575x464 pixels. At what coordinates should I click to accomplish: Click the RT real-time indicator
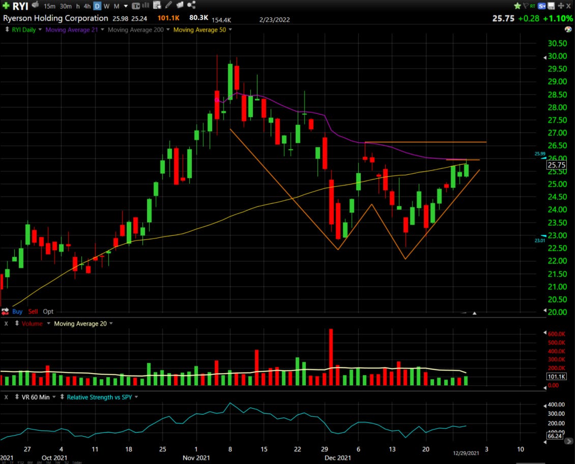pos(532,6)
